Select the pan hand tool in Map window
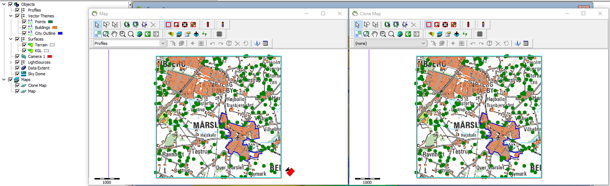 point(114,34)
